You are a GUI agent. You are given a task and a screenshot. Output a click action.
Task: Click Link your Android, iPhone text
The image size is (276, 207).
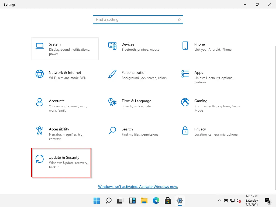pos(213,50)
